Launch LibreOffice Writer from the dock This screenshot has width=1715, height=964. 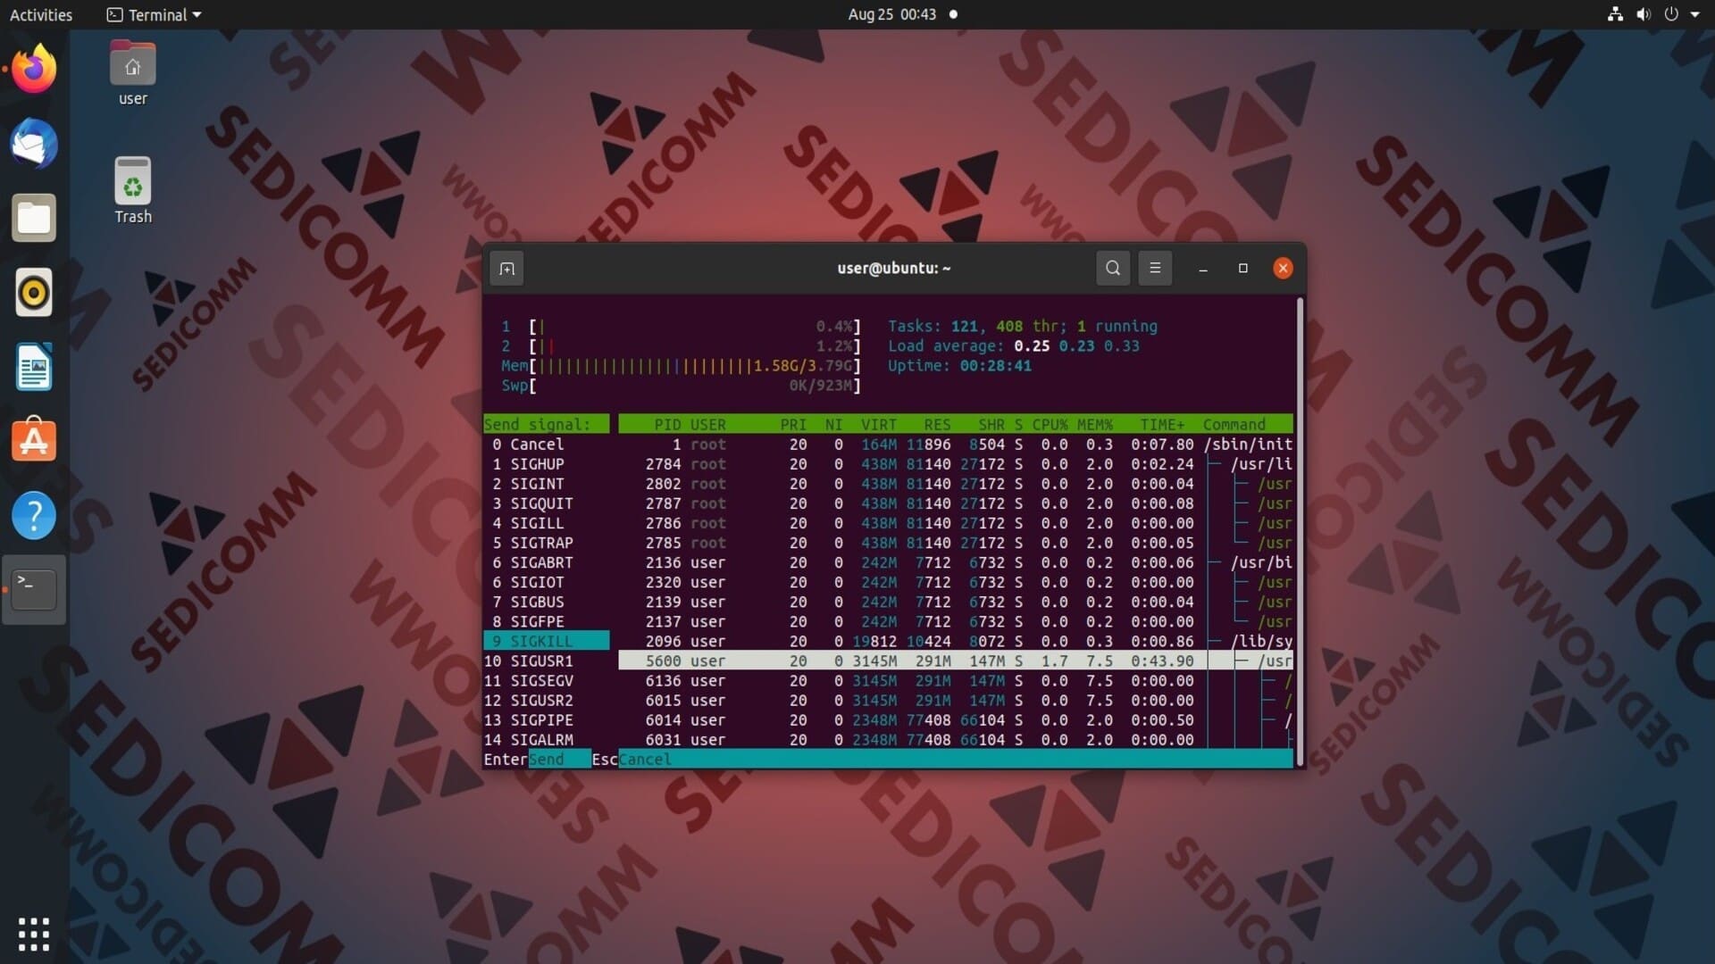tap(34, 367)
